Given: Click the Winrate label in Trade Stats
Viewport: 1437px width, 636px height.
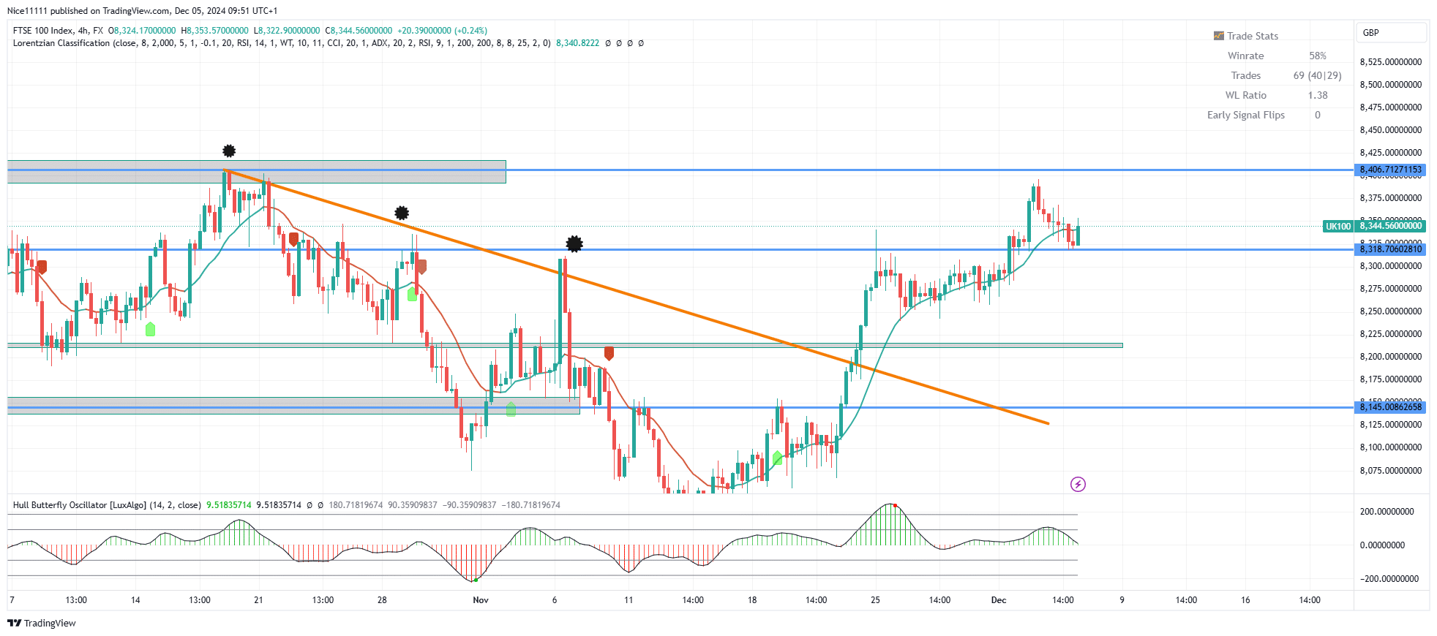Looking at the screenshot, I should click(x=1246, y=56).
